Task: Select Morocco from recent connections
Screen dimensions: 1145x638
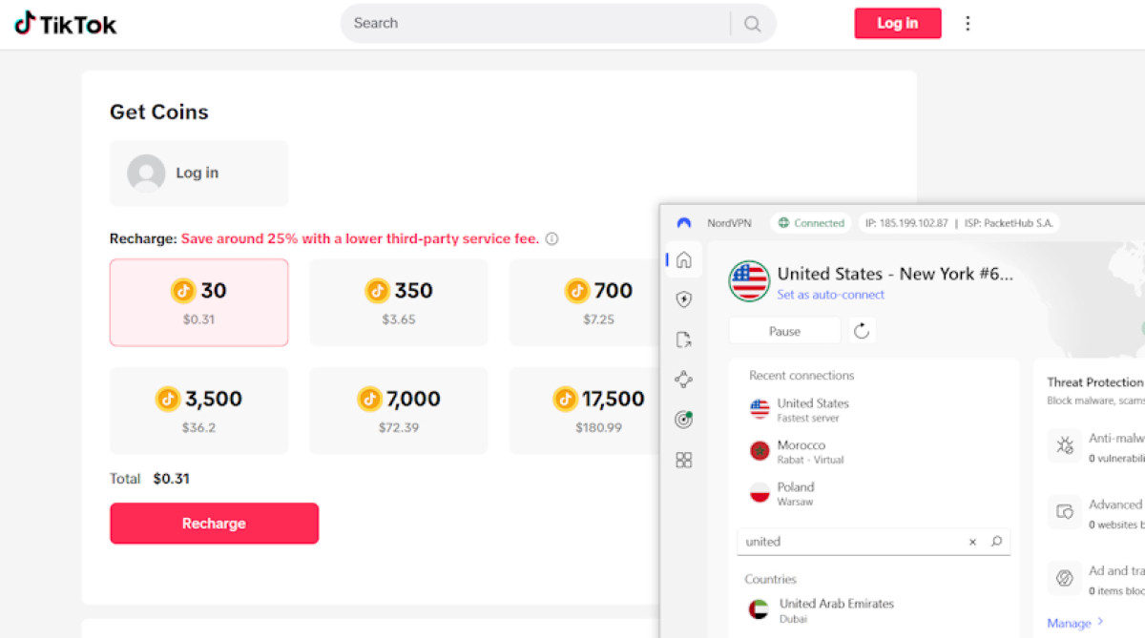Action: click(x=800, y=451)
